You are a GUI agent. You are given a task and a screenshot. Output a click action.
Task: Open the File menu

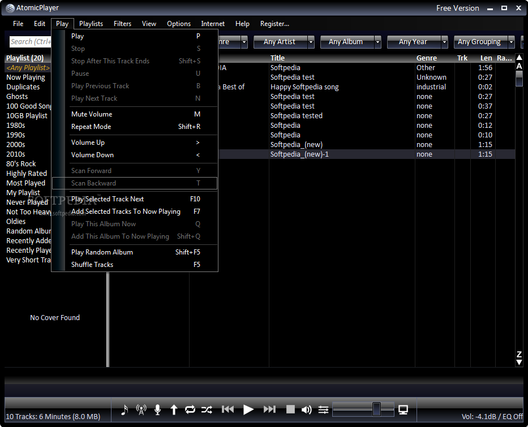tap(18, 24)
